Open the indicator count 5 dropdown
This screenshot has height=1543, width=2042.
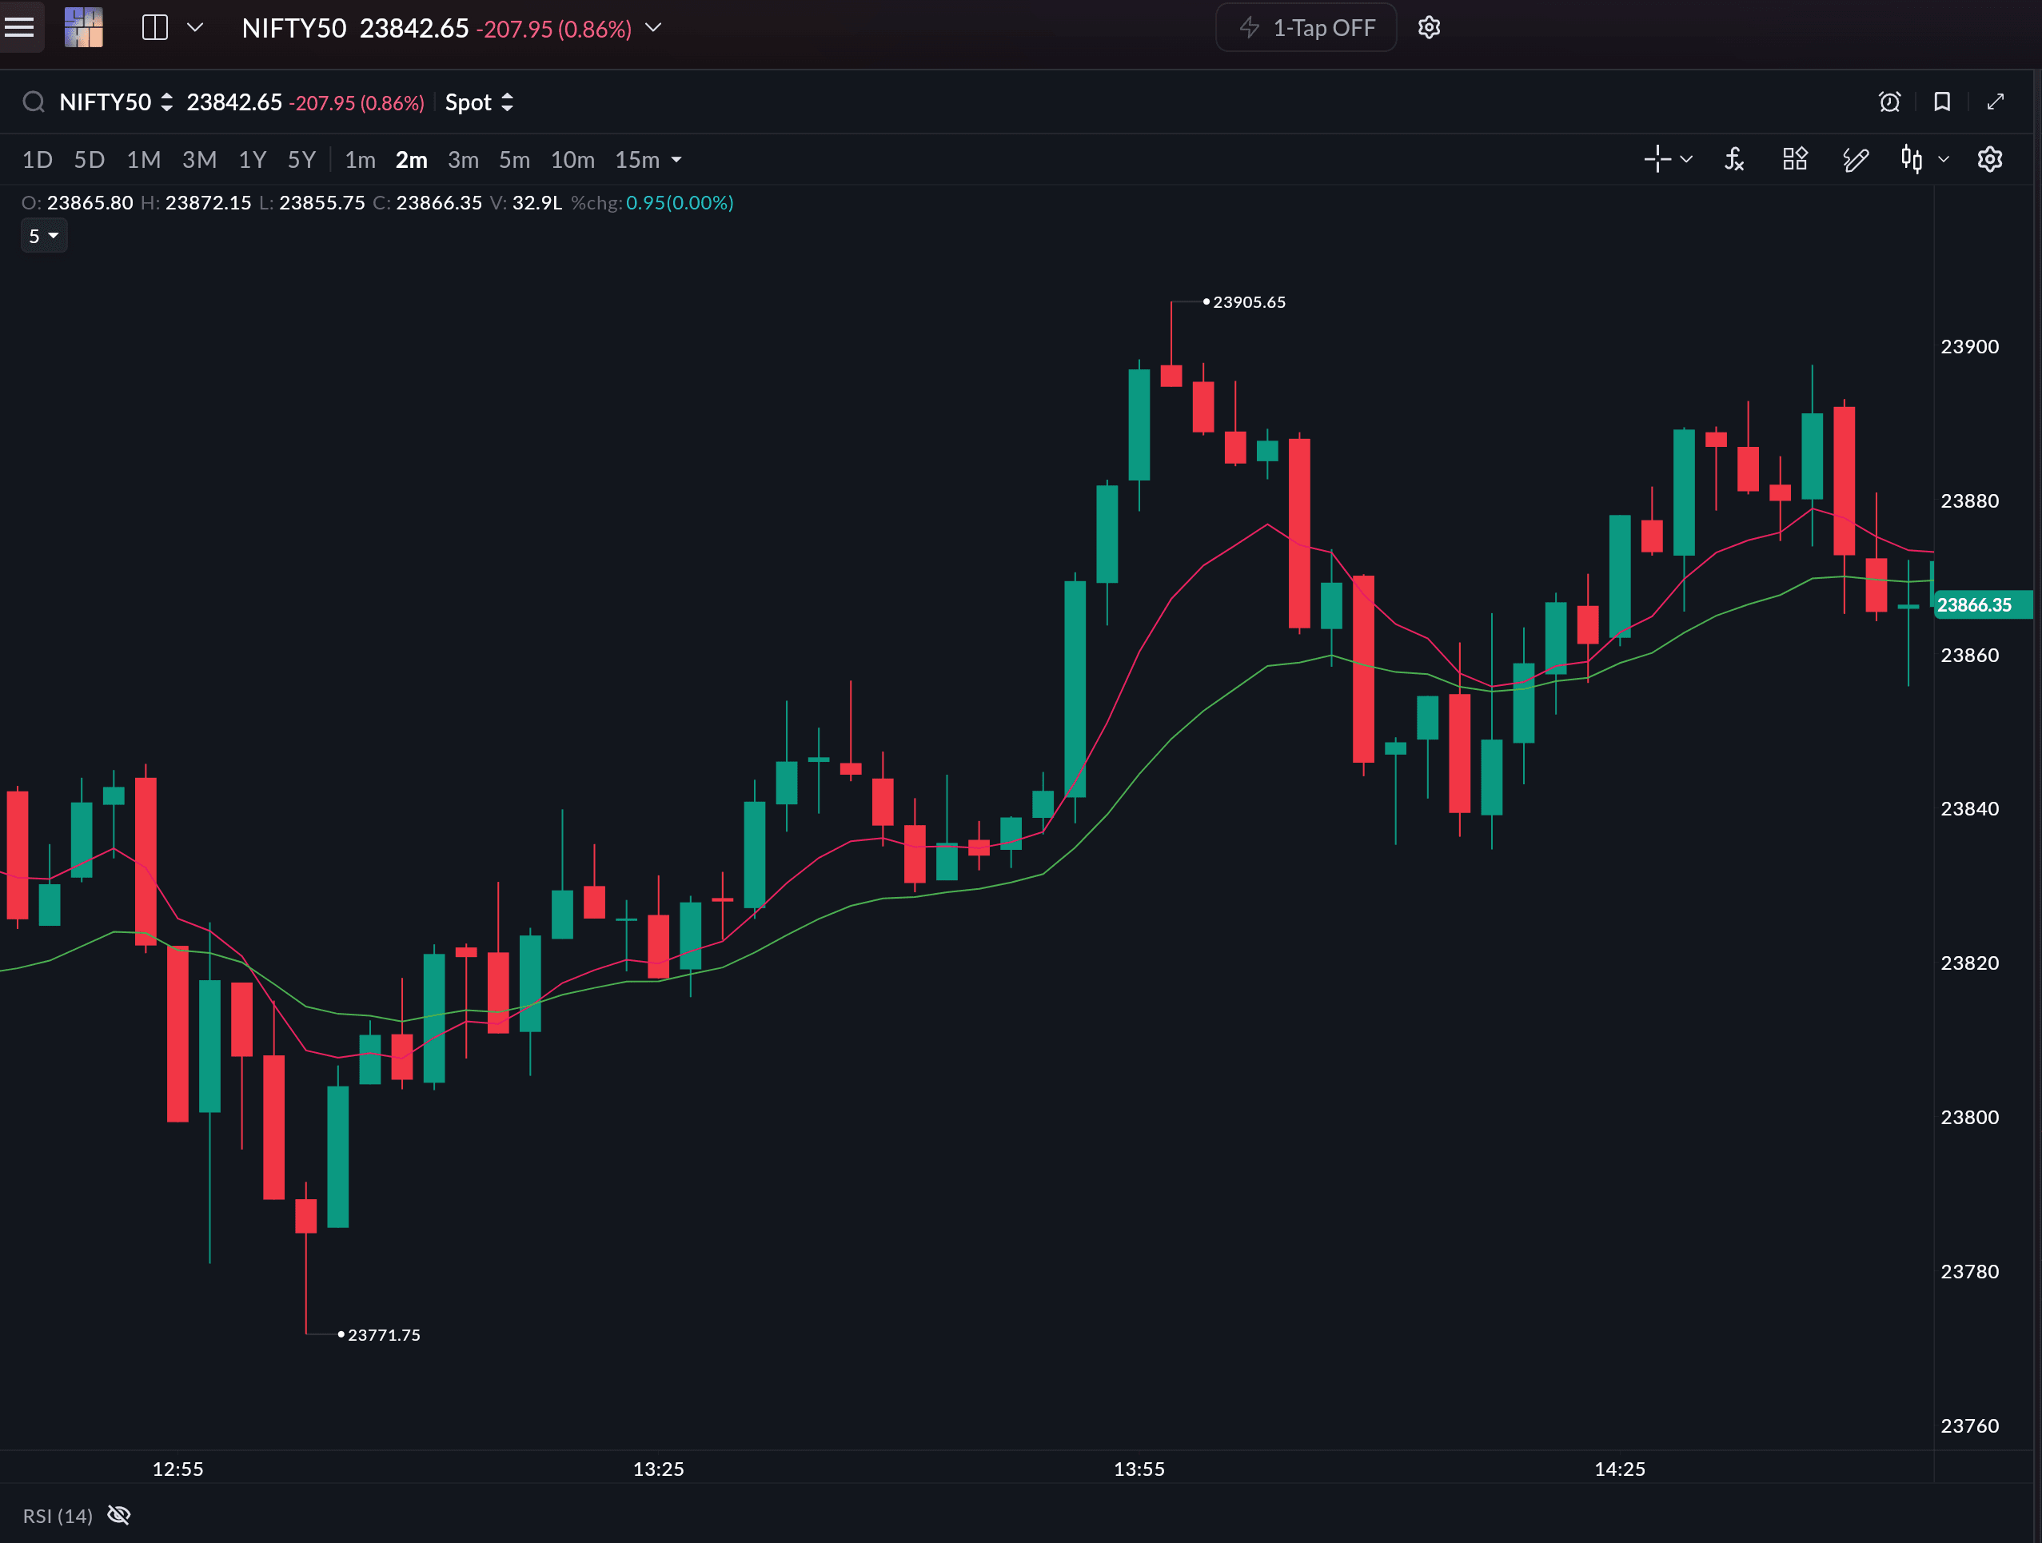point(43,237)
